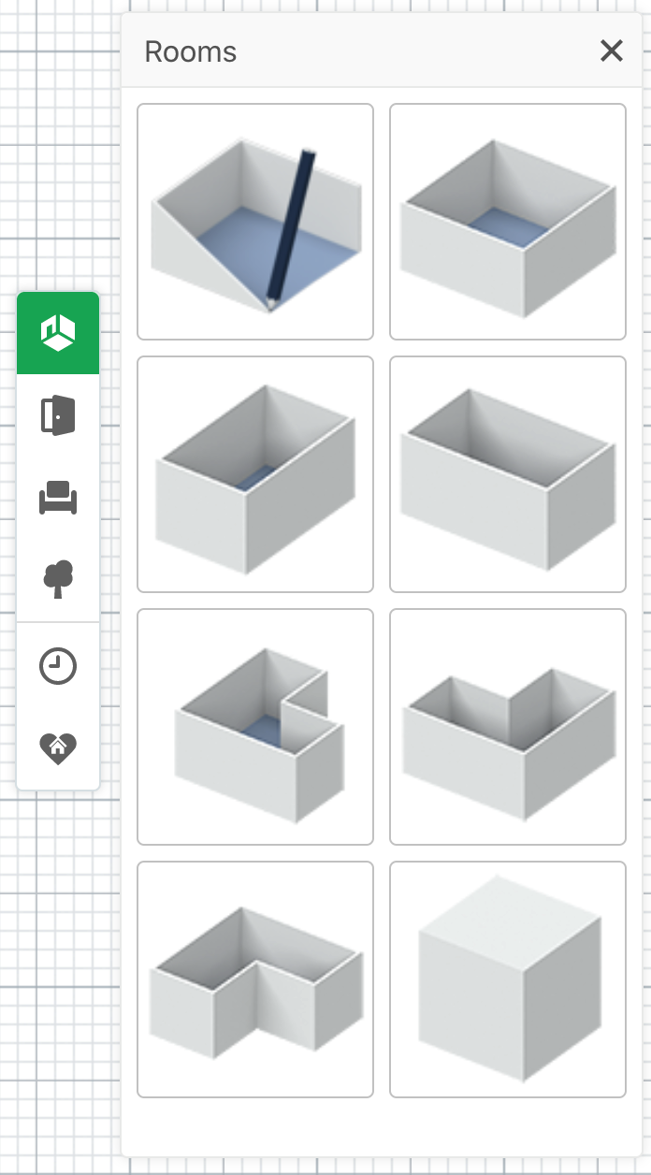Select the green Rooms build icon

click(58, 333)
